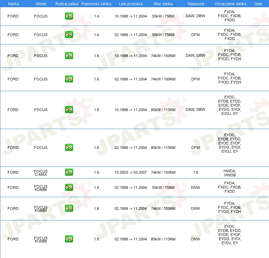The width and height of the screenshot is (269, 258).
Task: Click the Opis column header
Action: tap(258, 4)
